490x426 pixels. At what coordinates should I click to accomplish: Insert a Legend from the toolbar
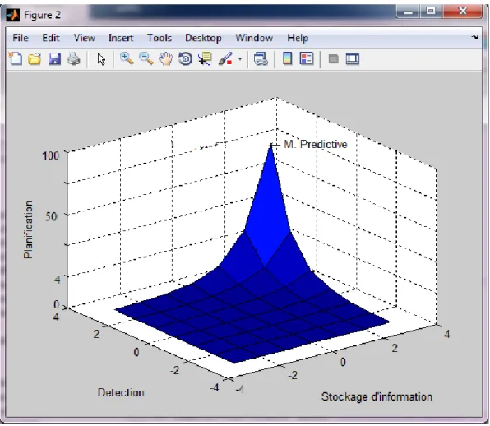[307, 58]
